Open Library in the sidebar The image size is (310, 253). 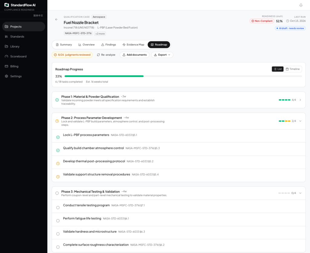(24, 46)
